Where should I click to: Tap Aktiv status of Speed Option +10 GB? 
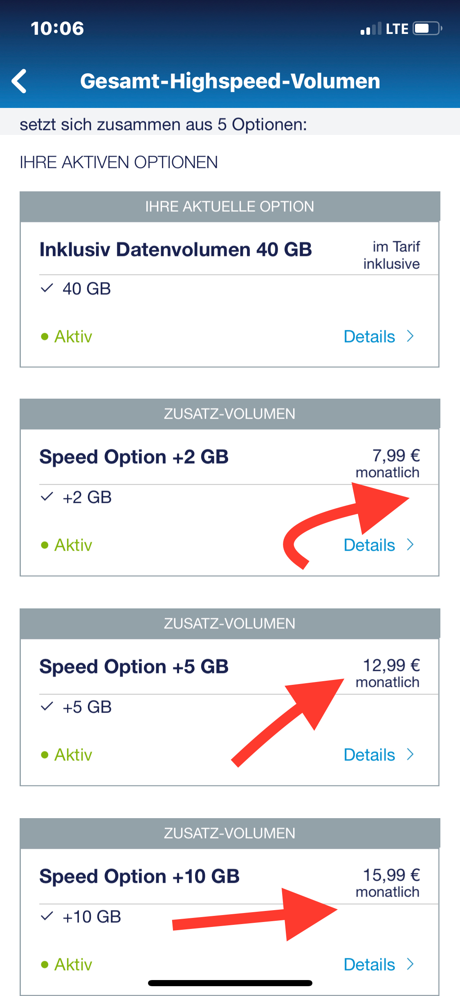[x=67, y=965]
